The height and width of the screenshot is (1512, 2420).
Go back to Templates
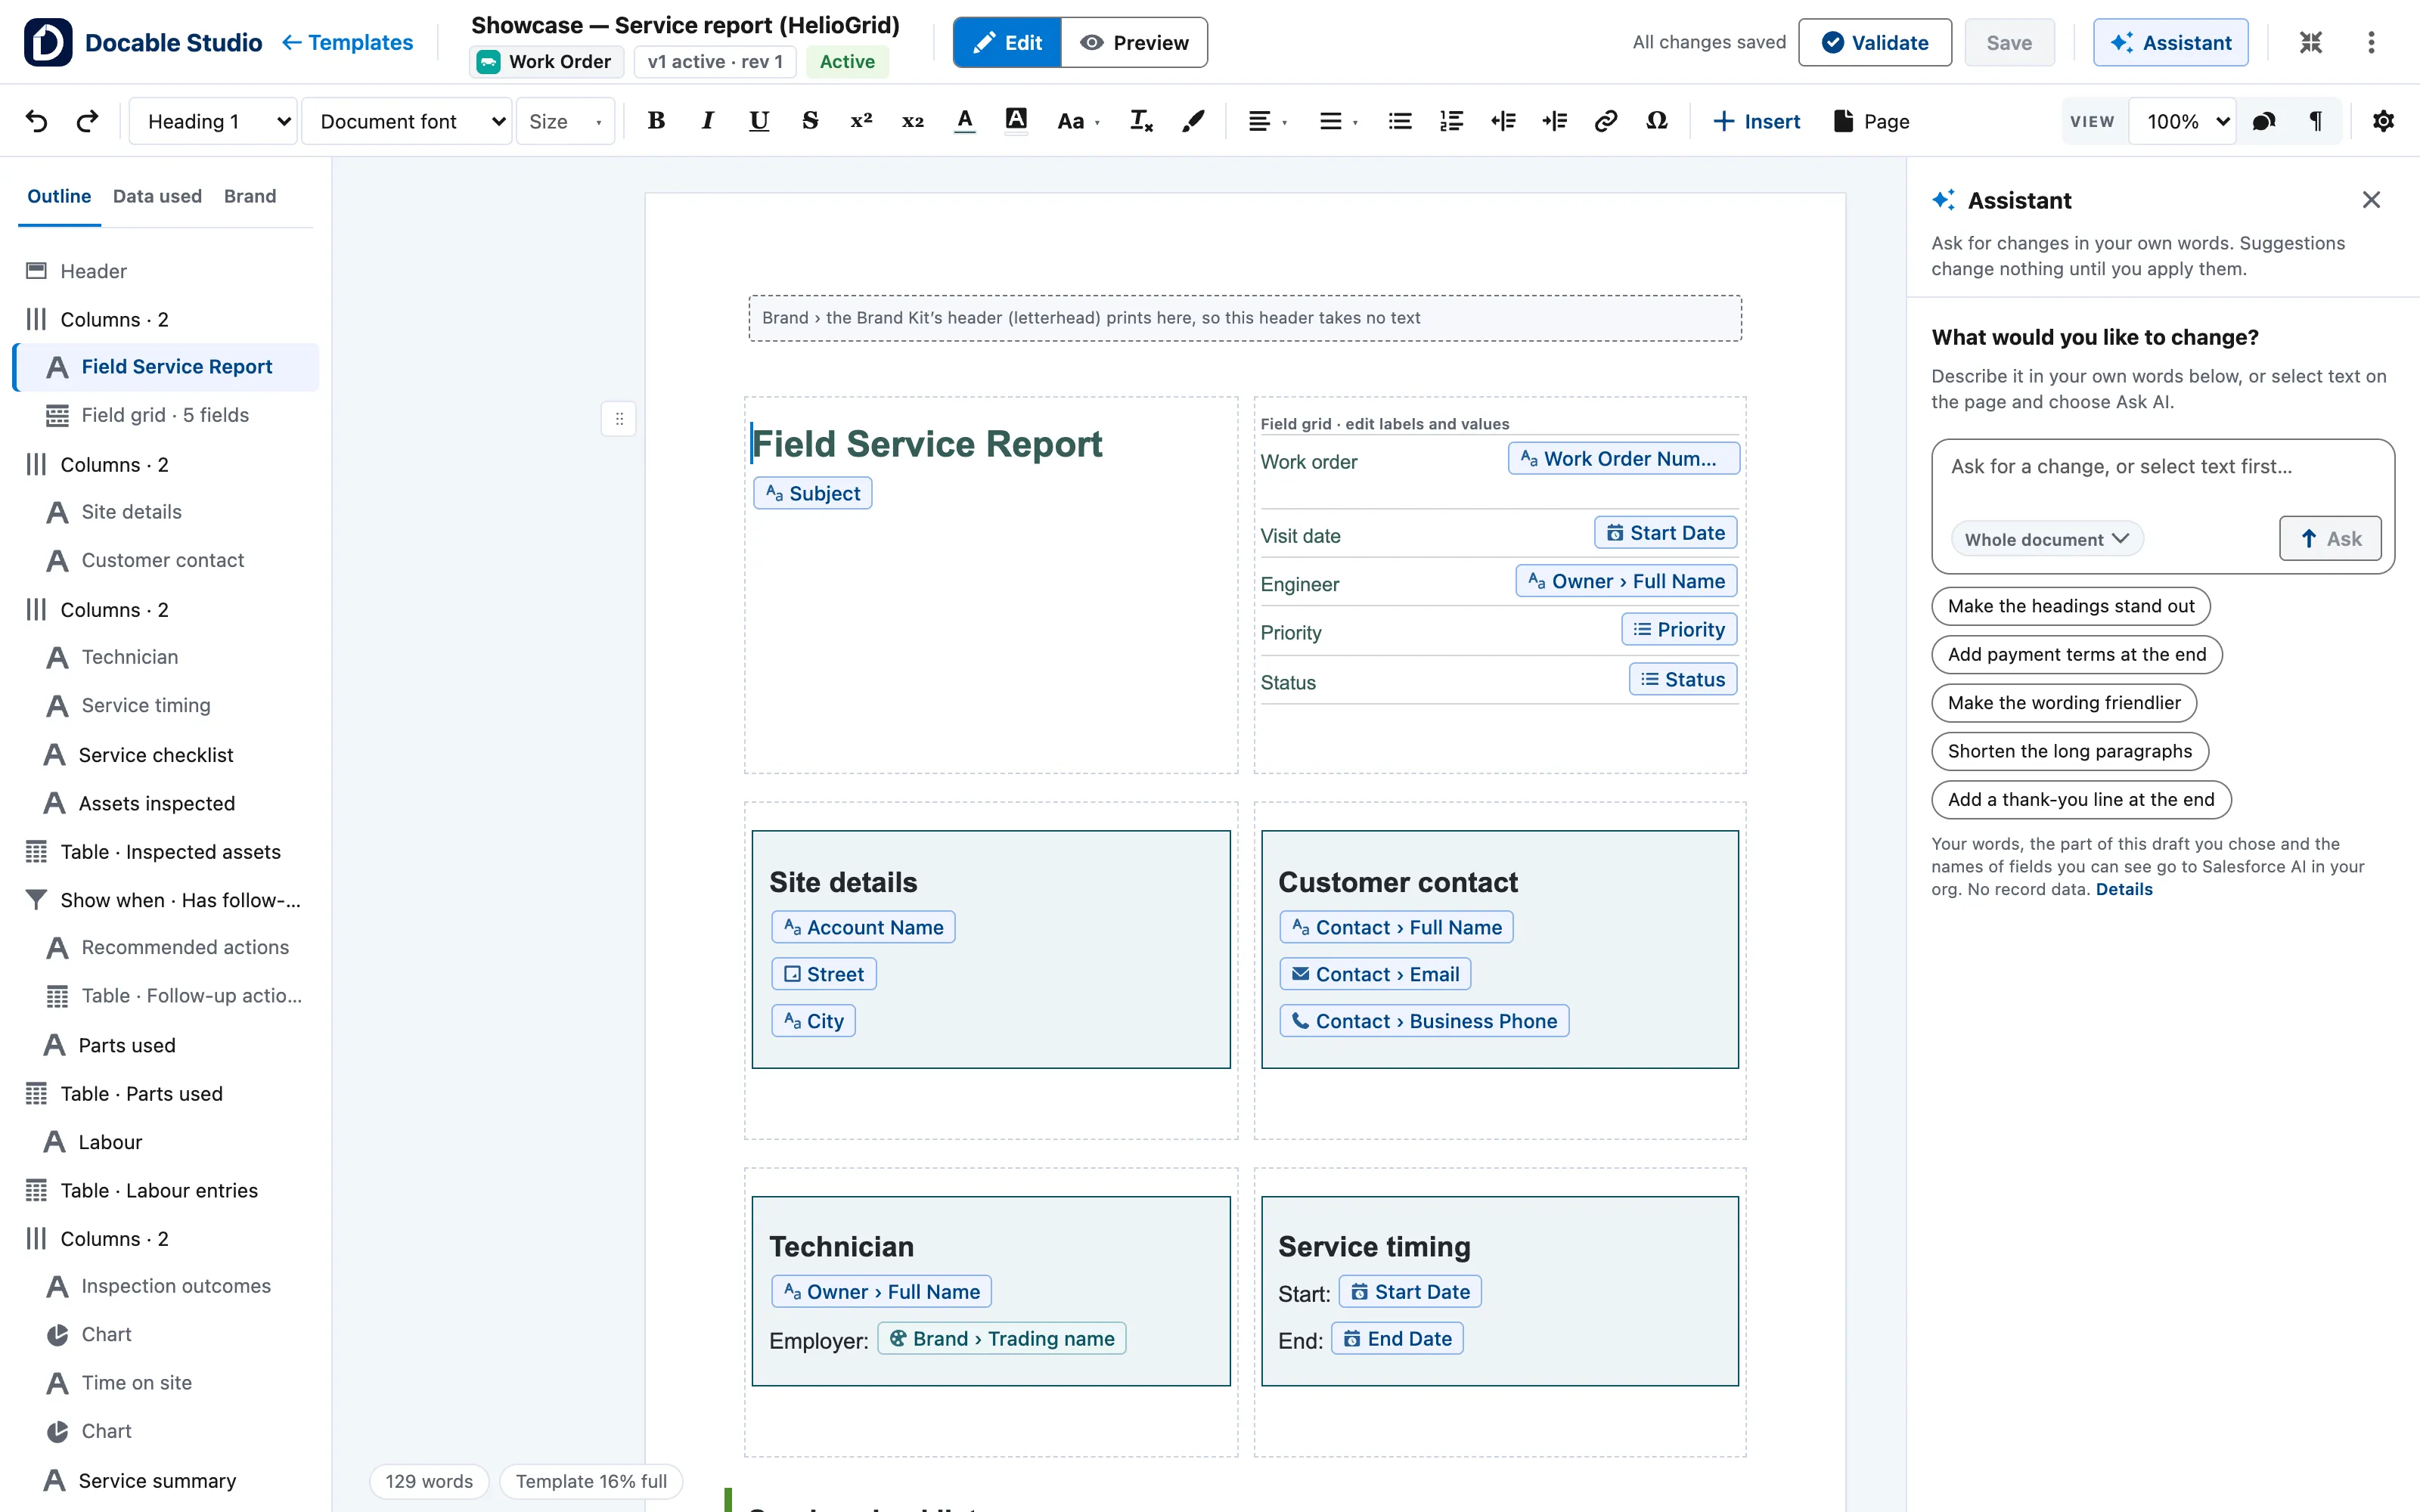[x=347, y=42]
